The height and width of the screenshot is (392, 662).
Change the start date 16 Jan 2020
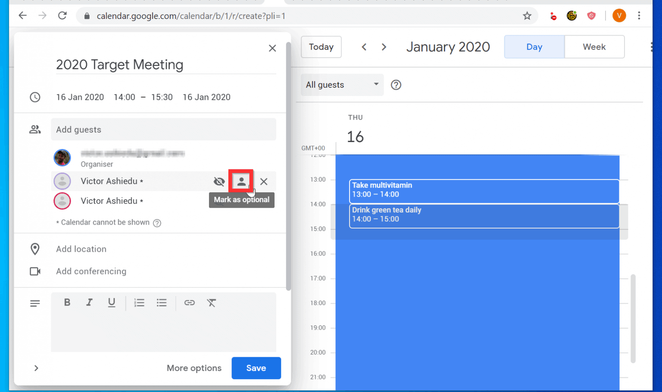tap(80, 97)
